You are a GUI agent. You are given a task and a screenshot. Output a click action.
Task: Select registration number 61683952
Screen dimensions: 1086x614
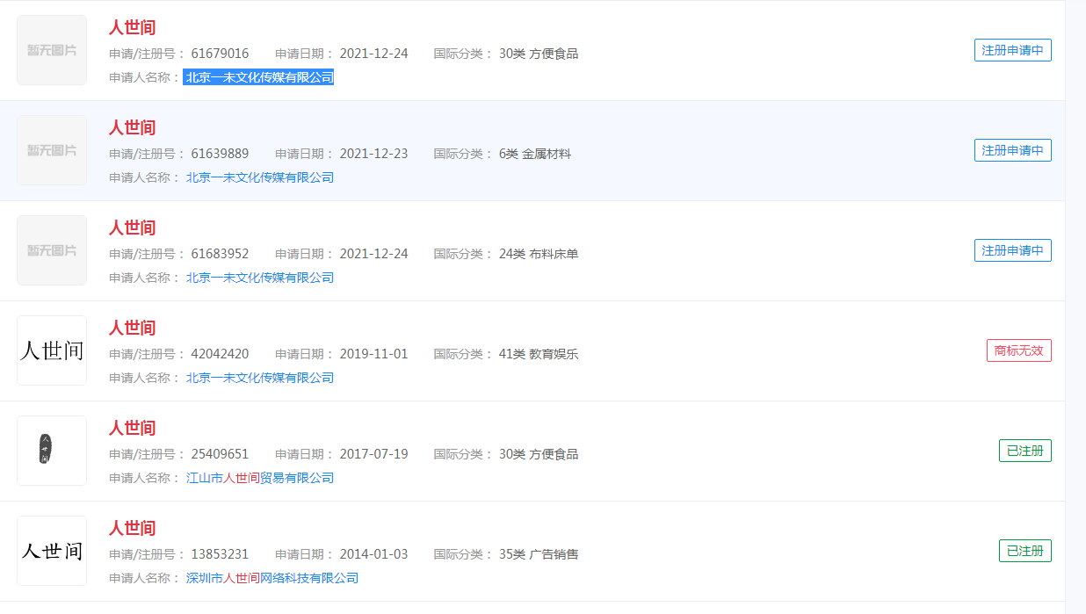point(220,254)
